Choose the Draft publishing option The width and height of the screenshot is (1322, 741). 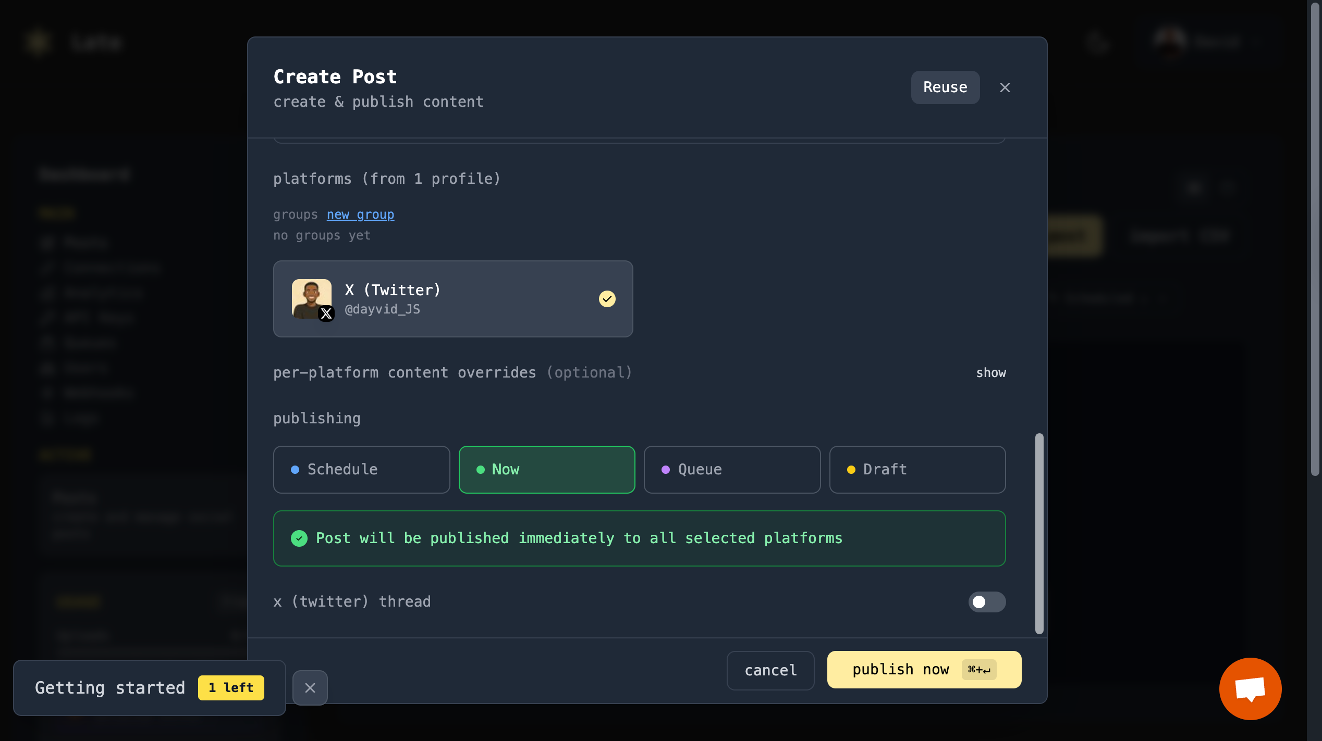point(917,469)
